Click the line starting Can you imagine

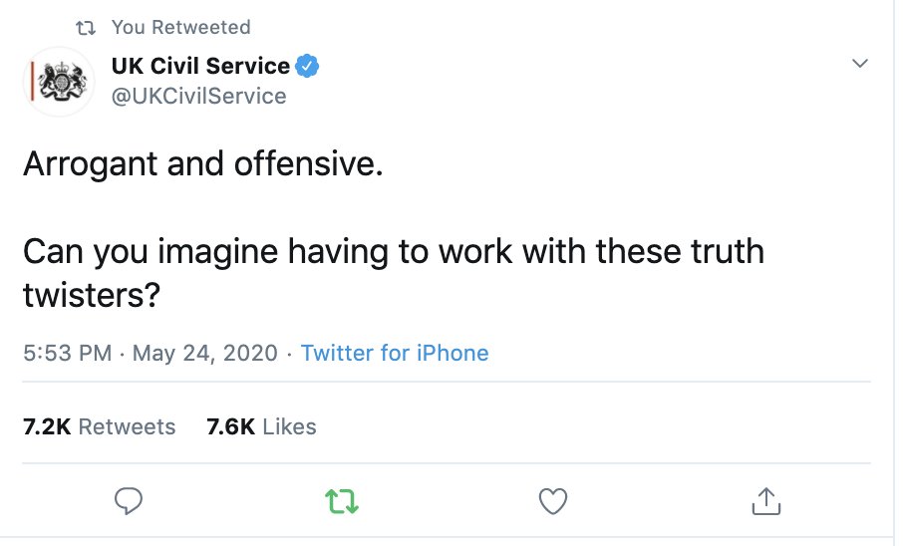coord(394,253)
